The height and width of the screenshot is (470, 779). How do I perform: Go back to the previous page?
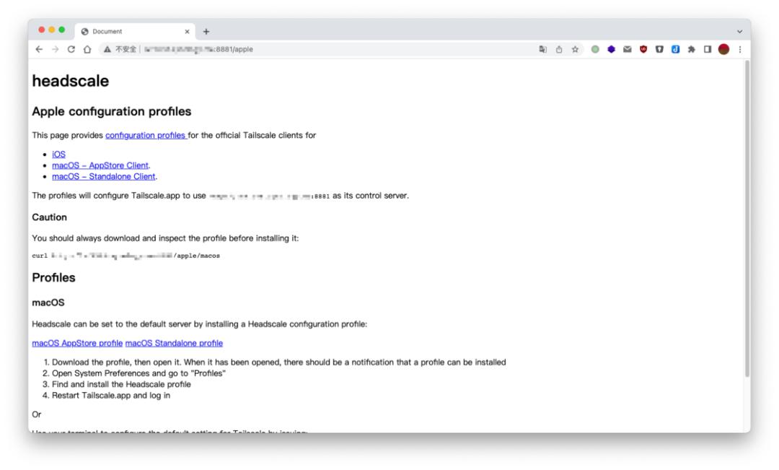(x=39, y=49)
